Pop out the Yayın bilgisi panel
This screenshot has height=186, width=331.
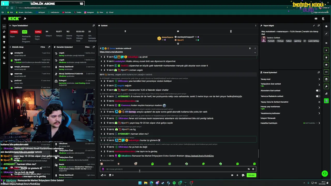point(319,26)
